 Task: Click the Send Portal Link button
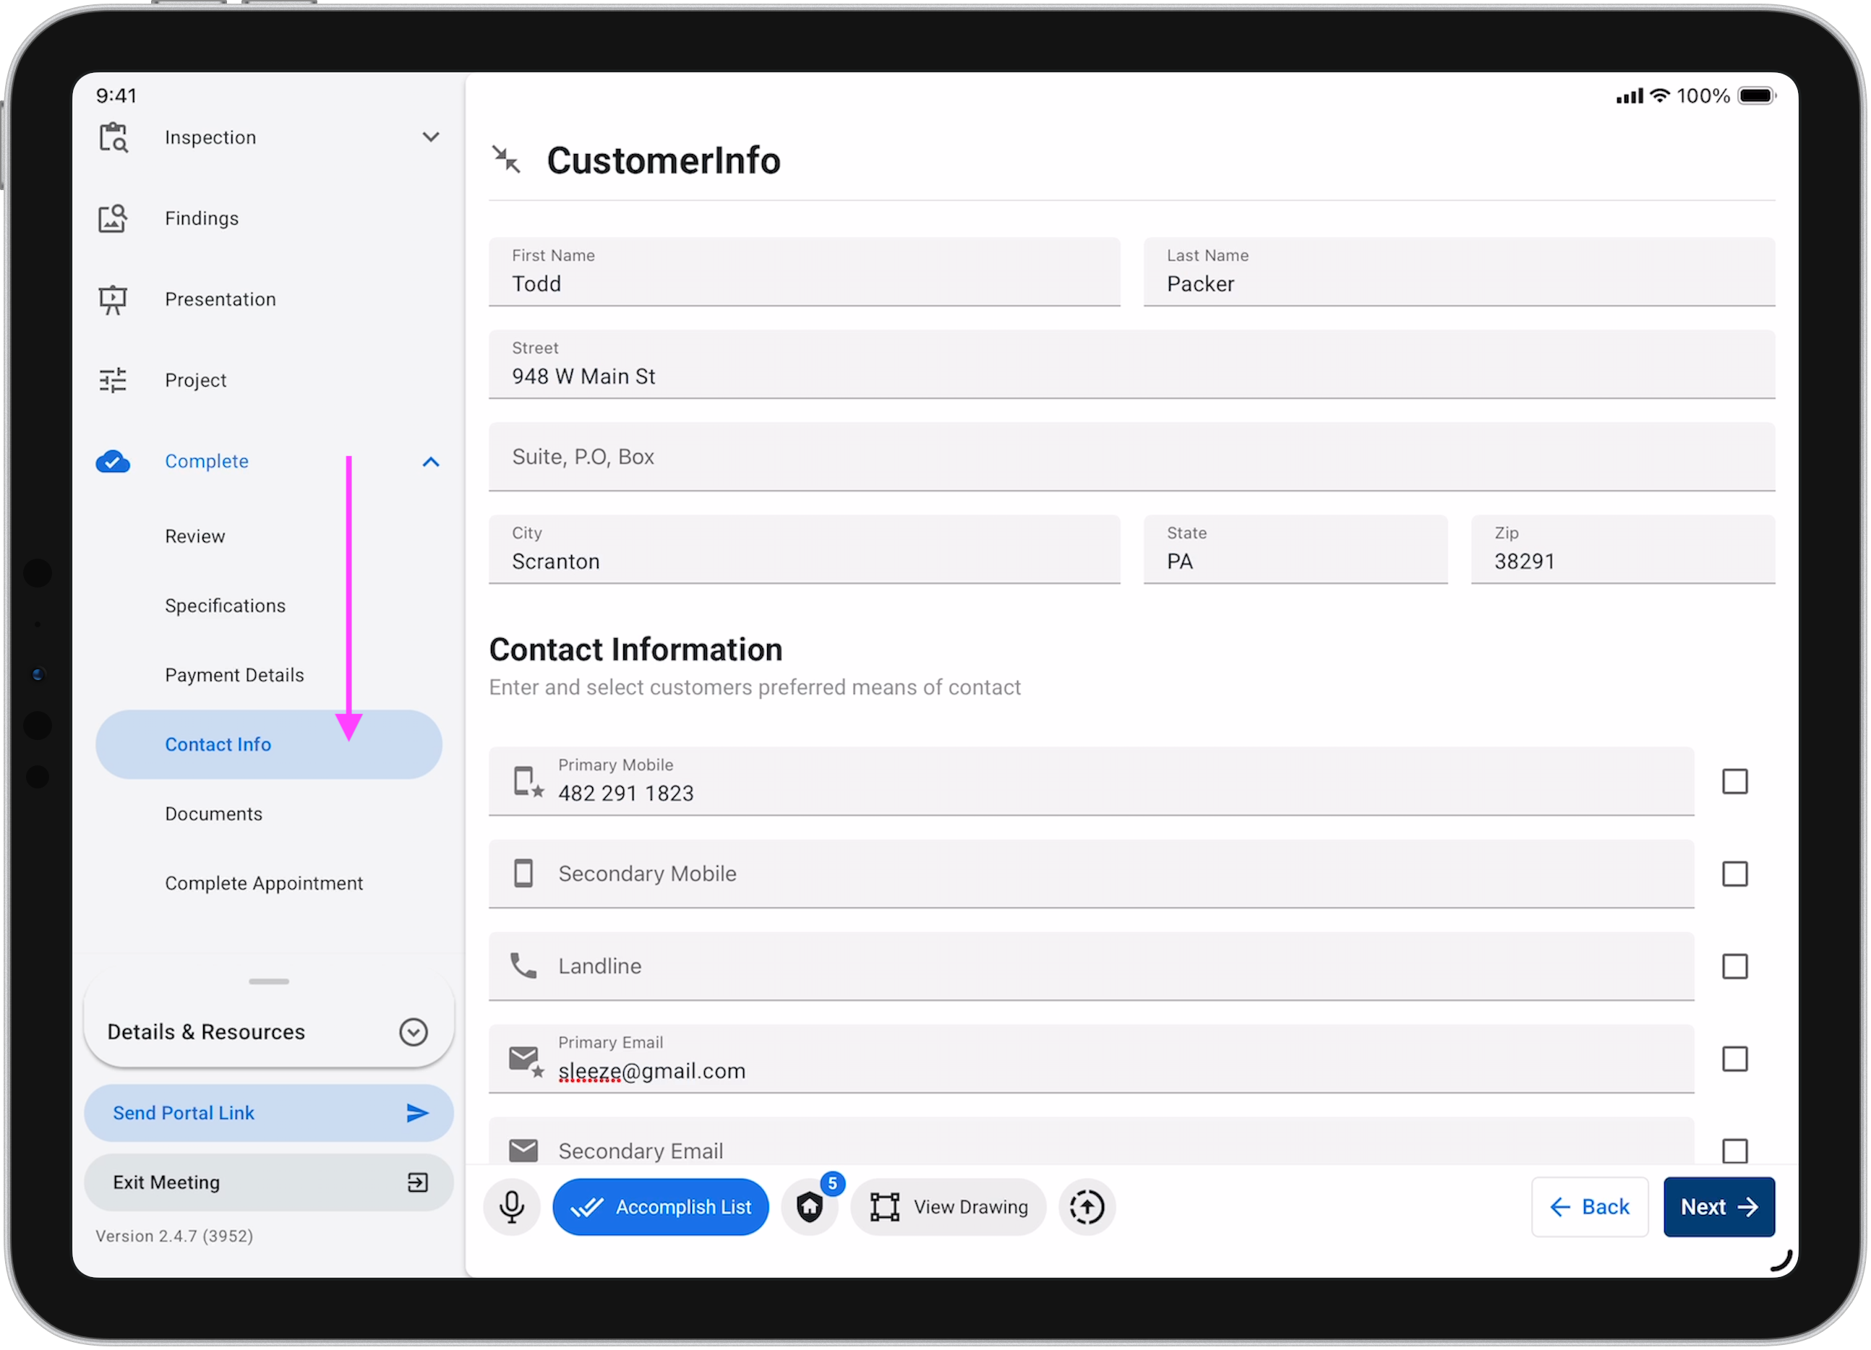click(268, 1112)
